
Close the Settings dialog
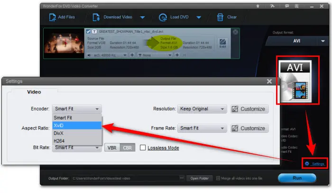coord(269,82)
